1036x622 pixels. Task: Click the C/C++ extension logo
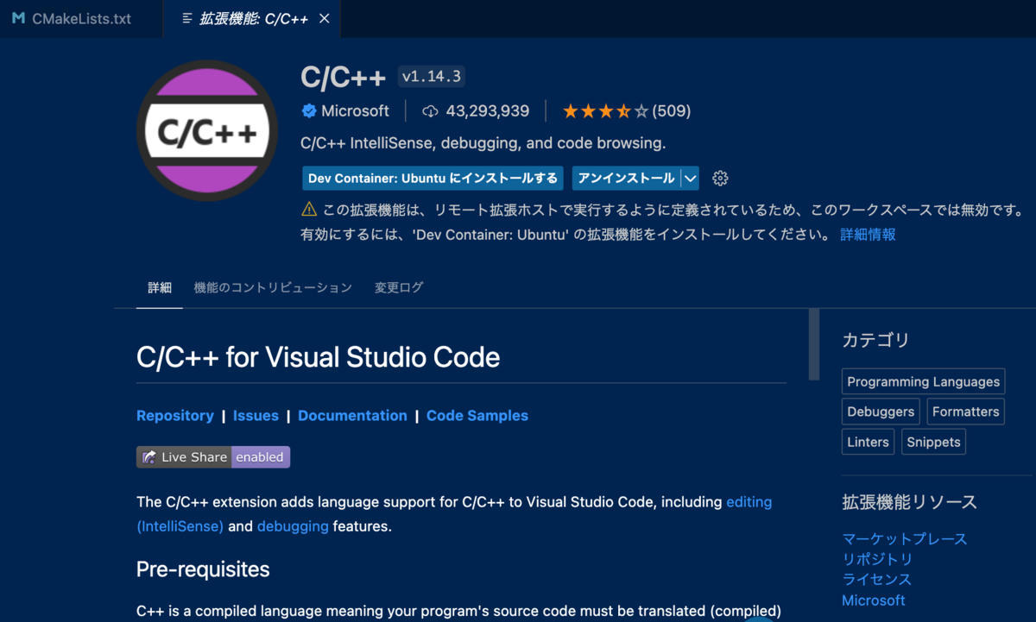click(x=207, y=130)
